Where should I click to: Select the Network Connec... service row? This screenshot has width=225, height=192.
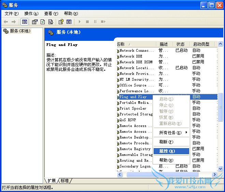[167, 50]
